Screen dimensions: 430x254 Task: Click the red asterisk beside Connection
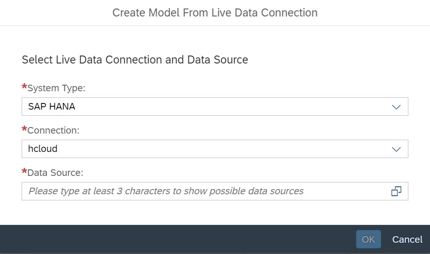coord(24,129)
